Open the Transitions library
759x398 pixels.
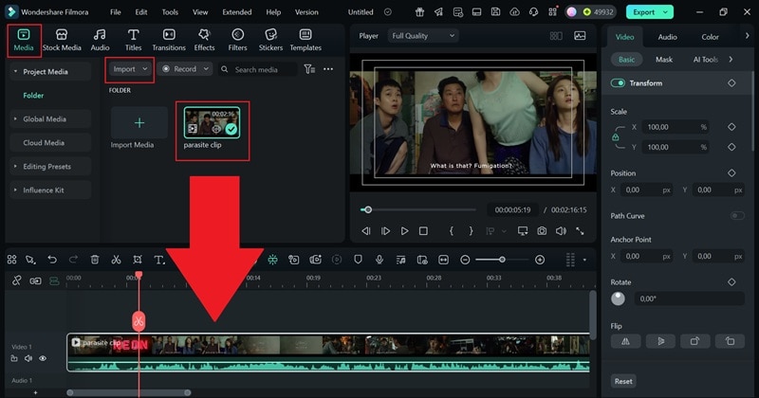coord(169,40)
